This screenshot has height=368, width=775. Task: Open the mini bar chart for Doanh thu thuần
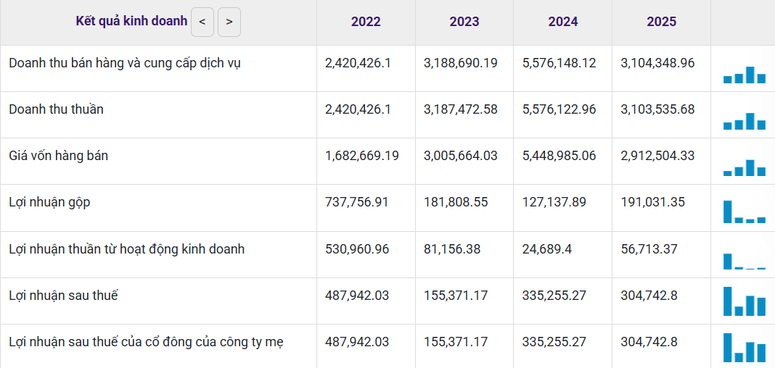745,121
